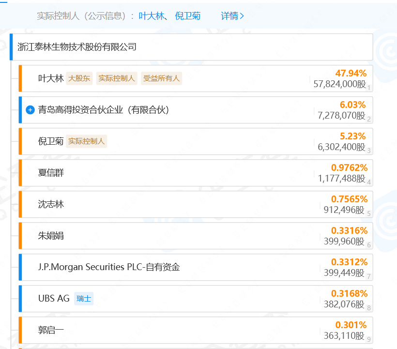397x349 pixels.
Task: Click shareholder name 倪卫菊 in the list
Action: click(x=51, y=141)
